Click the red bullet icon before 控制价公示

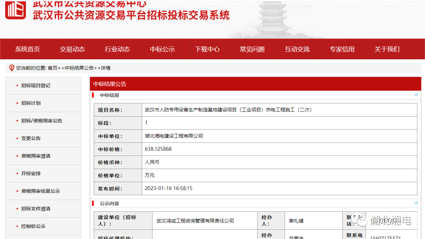click(x=16, y=226)
